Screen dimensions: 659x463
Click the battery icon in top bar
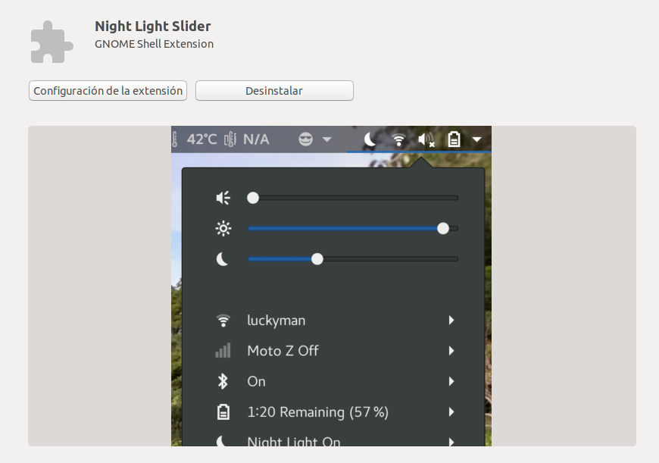[454, 139]
